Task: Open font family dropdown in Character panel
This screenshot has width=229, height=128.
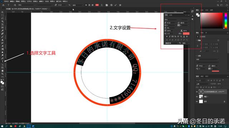Action: click(x=171, y=20)
